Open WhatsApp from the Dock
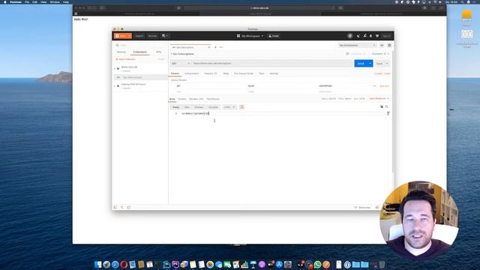 click(x=318, y=265)
